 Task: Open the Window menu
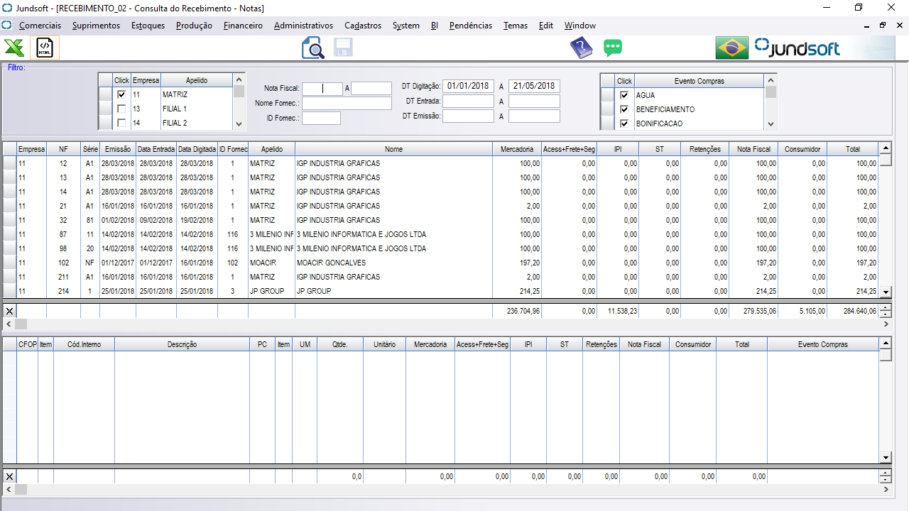point(580,26)
